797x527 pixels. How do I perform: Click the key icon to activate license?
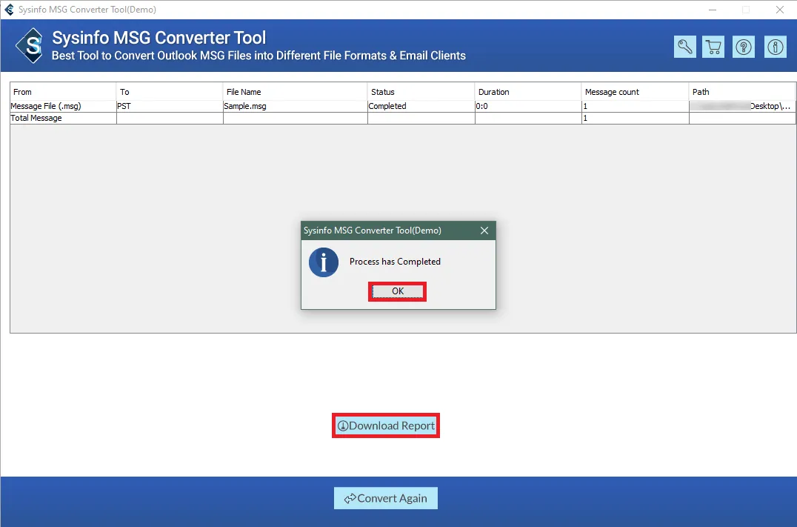(684, 47)
